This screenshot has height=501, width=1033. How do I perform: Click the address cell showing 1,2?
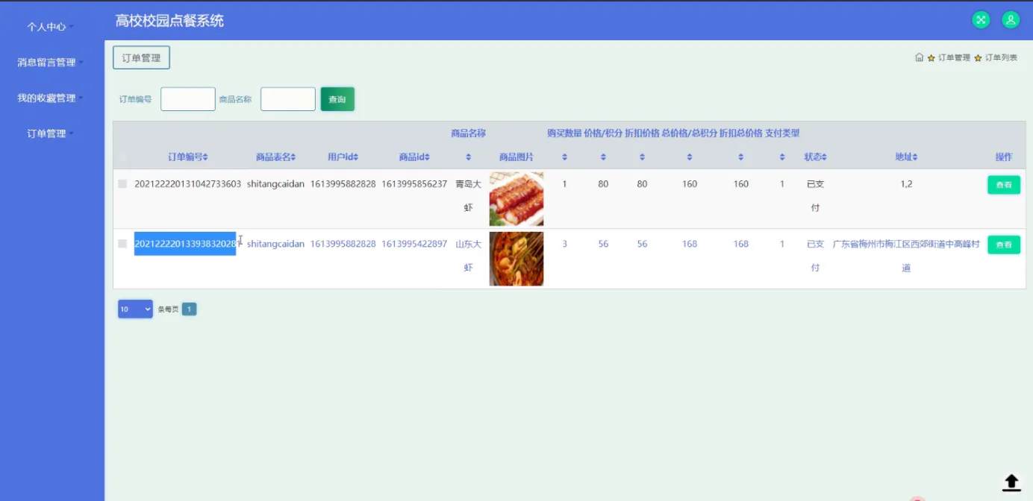906,184
